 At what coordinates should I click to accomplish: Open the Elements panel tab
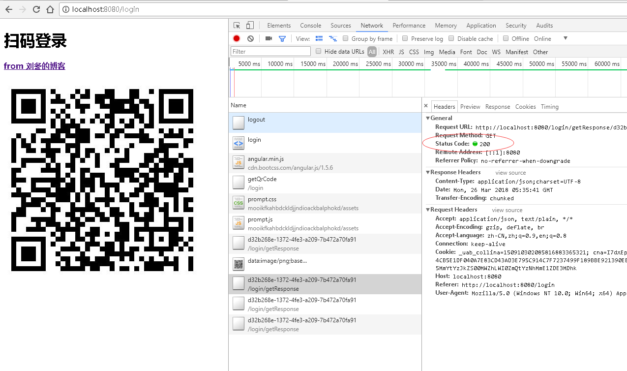279,26
